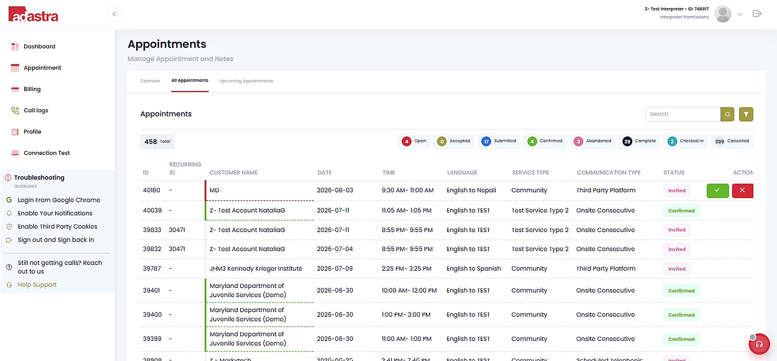This screenshot has height=361, width=777.
Task: Open Enable Third Party Cookies guideline
Action: point(57,227)
